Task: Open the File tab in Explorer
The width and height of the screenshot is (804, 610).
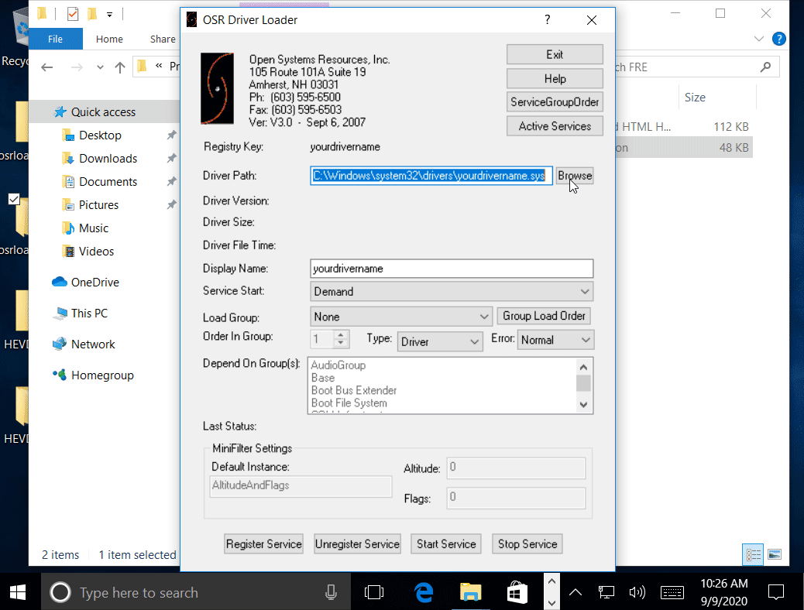Action: tap(55, 39)
